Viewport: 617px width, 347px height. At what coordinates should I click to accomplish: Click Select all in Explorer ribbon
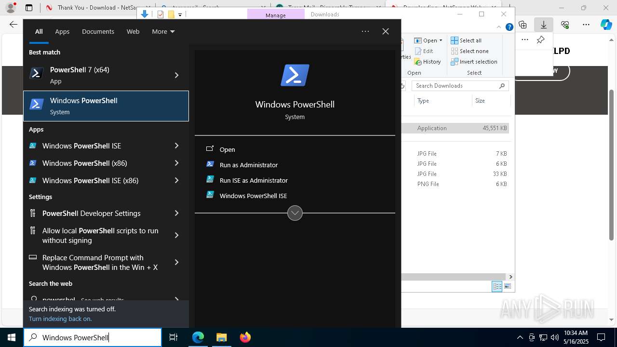click(x=466, y=40)
